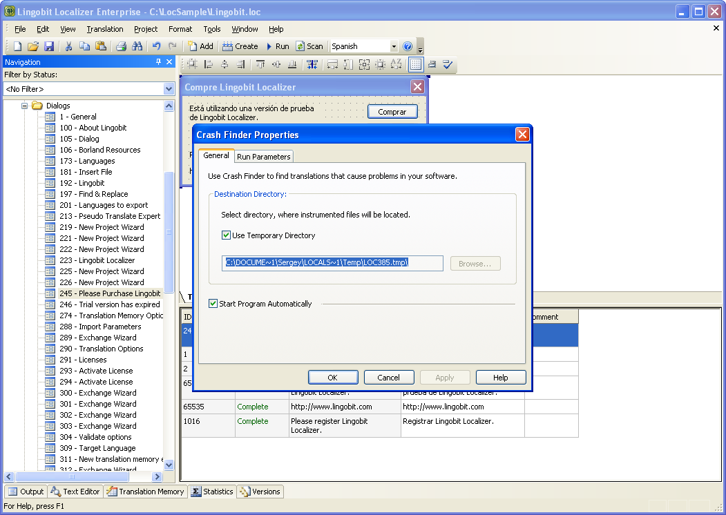Open Find with the binoculars icon
The height and width of the screenshot is (515, 726).
137,46
